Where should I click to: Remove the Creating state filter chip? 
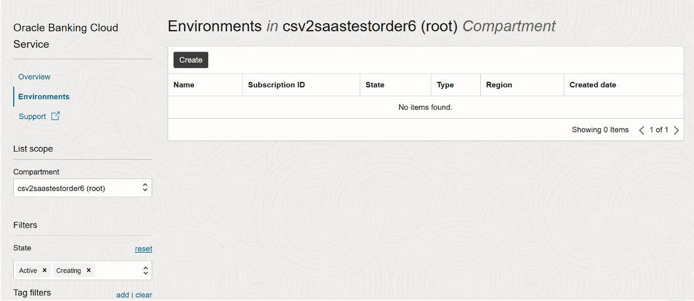click(x=88, y=270)
